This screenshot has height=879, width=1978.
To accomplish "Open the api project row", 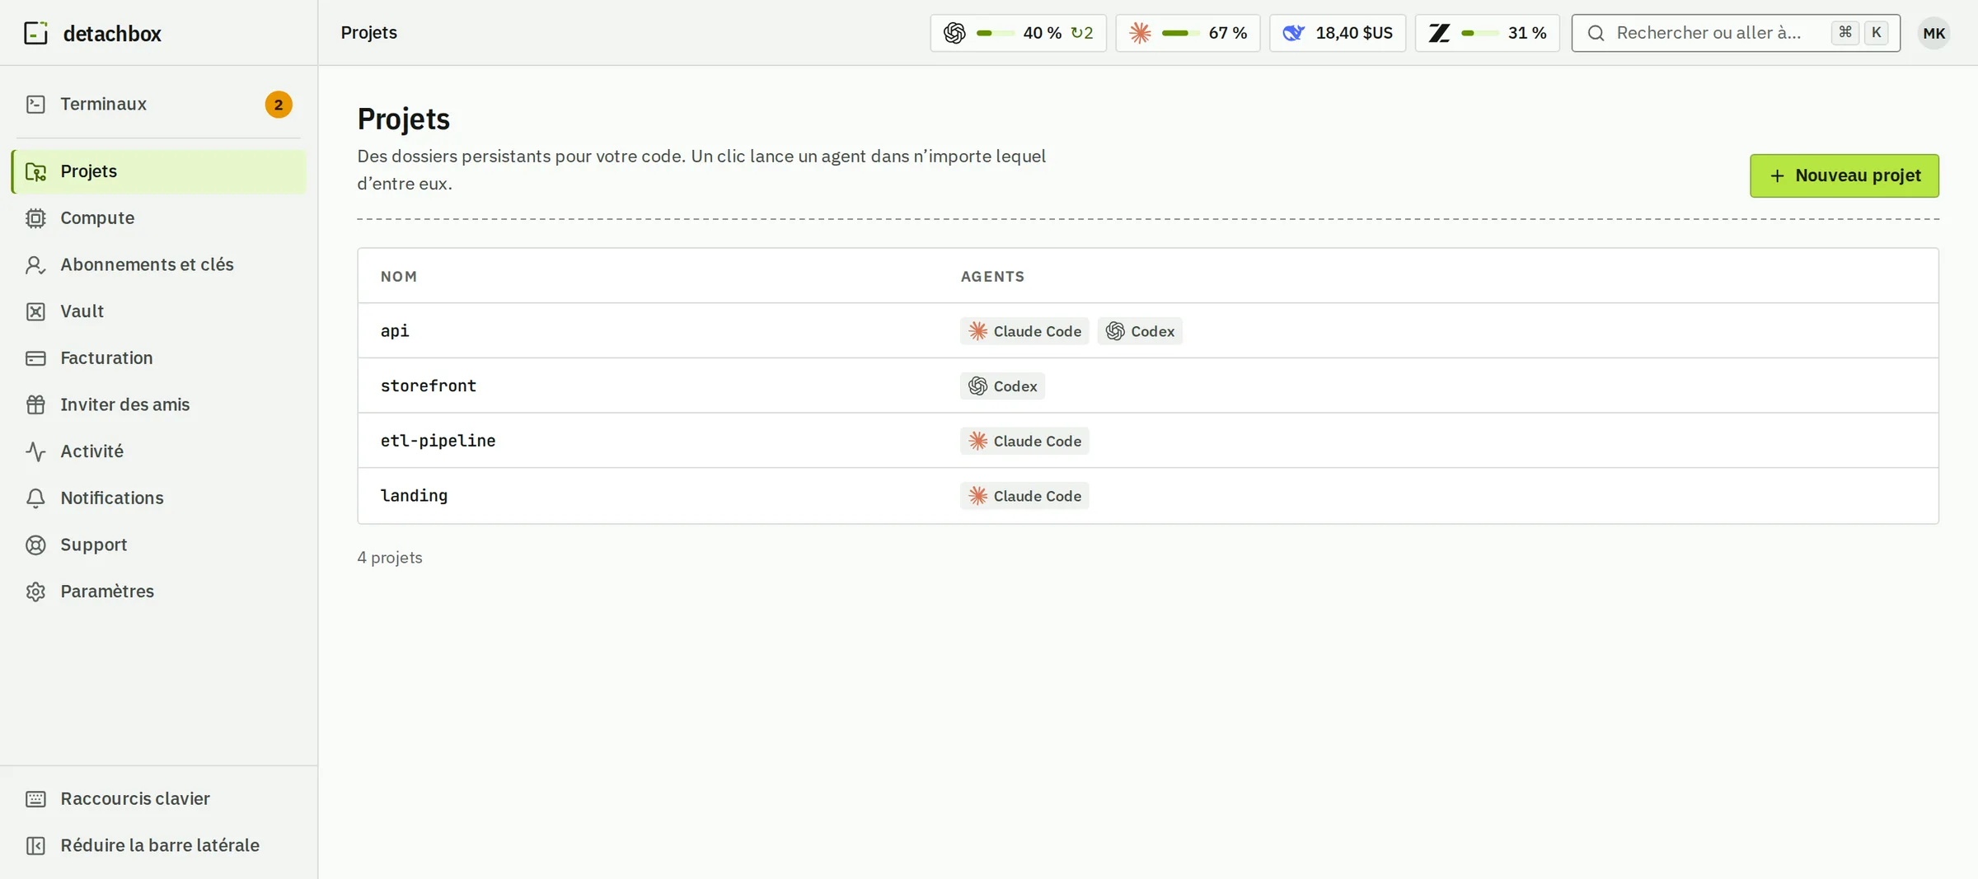I will click(x=1148, y=330).
